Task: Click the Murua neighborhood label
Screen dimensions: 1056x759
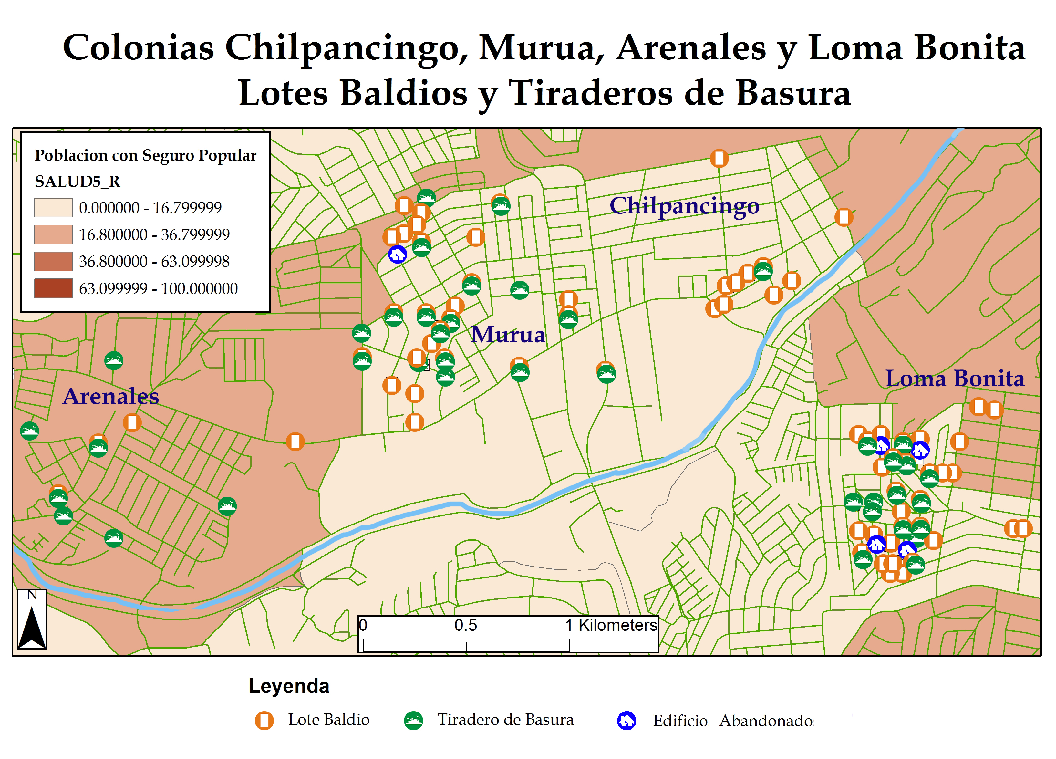Action: click(508, 334)
